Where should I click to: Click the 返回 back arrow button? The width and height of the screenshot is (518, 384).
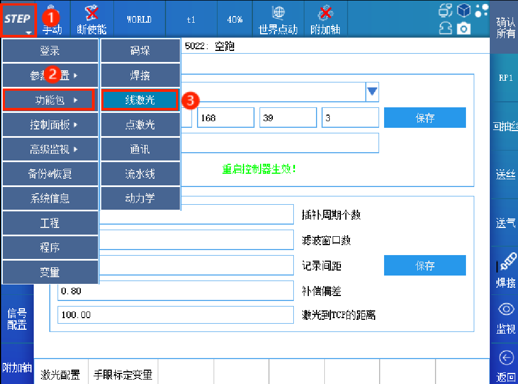click(x=506, y=366)
